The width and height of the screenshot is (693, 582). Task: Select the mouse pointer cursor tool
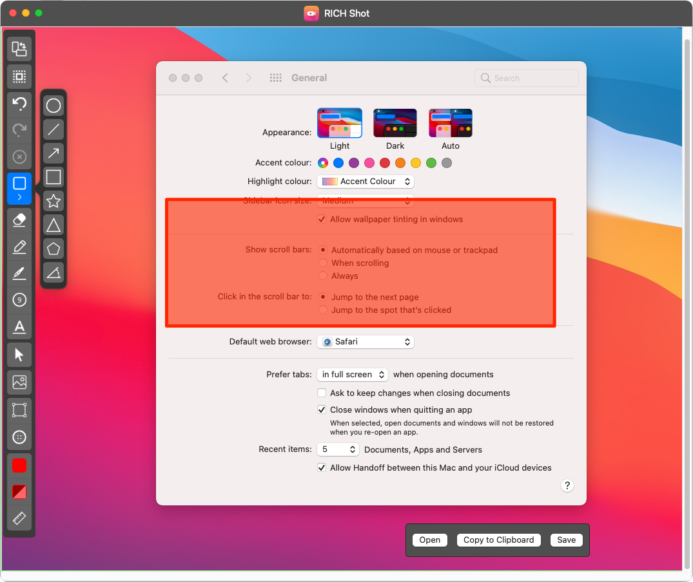click(x=19, y=355)
